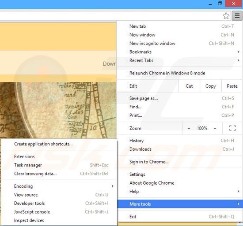Toggle fullscreen mode icon in Zoom row
The height and width of the screenshot is (226, 243).
coord(232,128)
